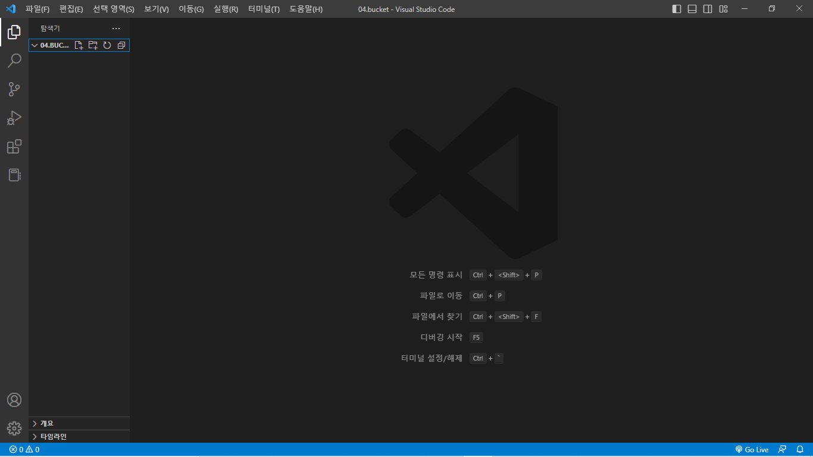Screen dimensions: 813x457
Task: Open the 선택 영역(S) menu
Action: point(114,9)
